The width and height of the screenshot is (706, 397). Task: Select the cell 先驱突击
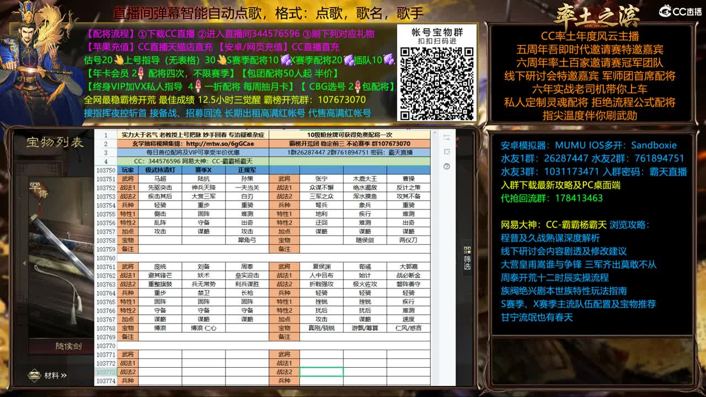(x=160, y=188)
